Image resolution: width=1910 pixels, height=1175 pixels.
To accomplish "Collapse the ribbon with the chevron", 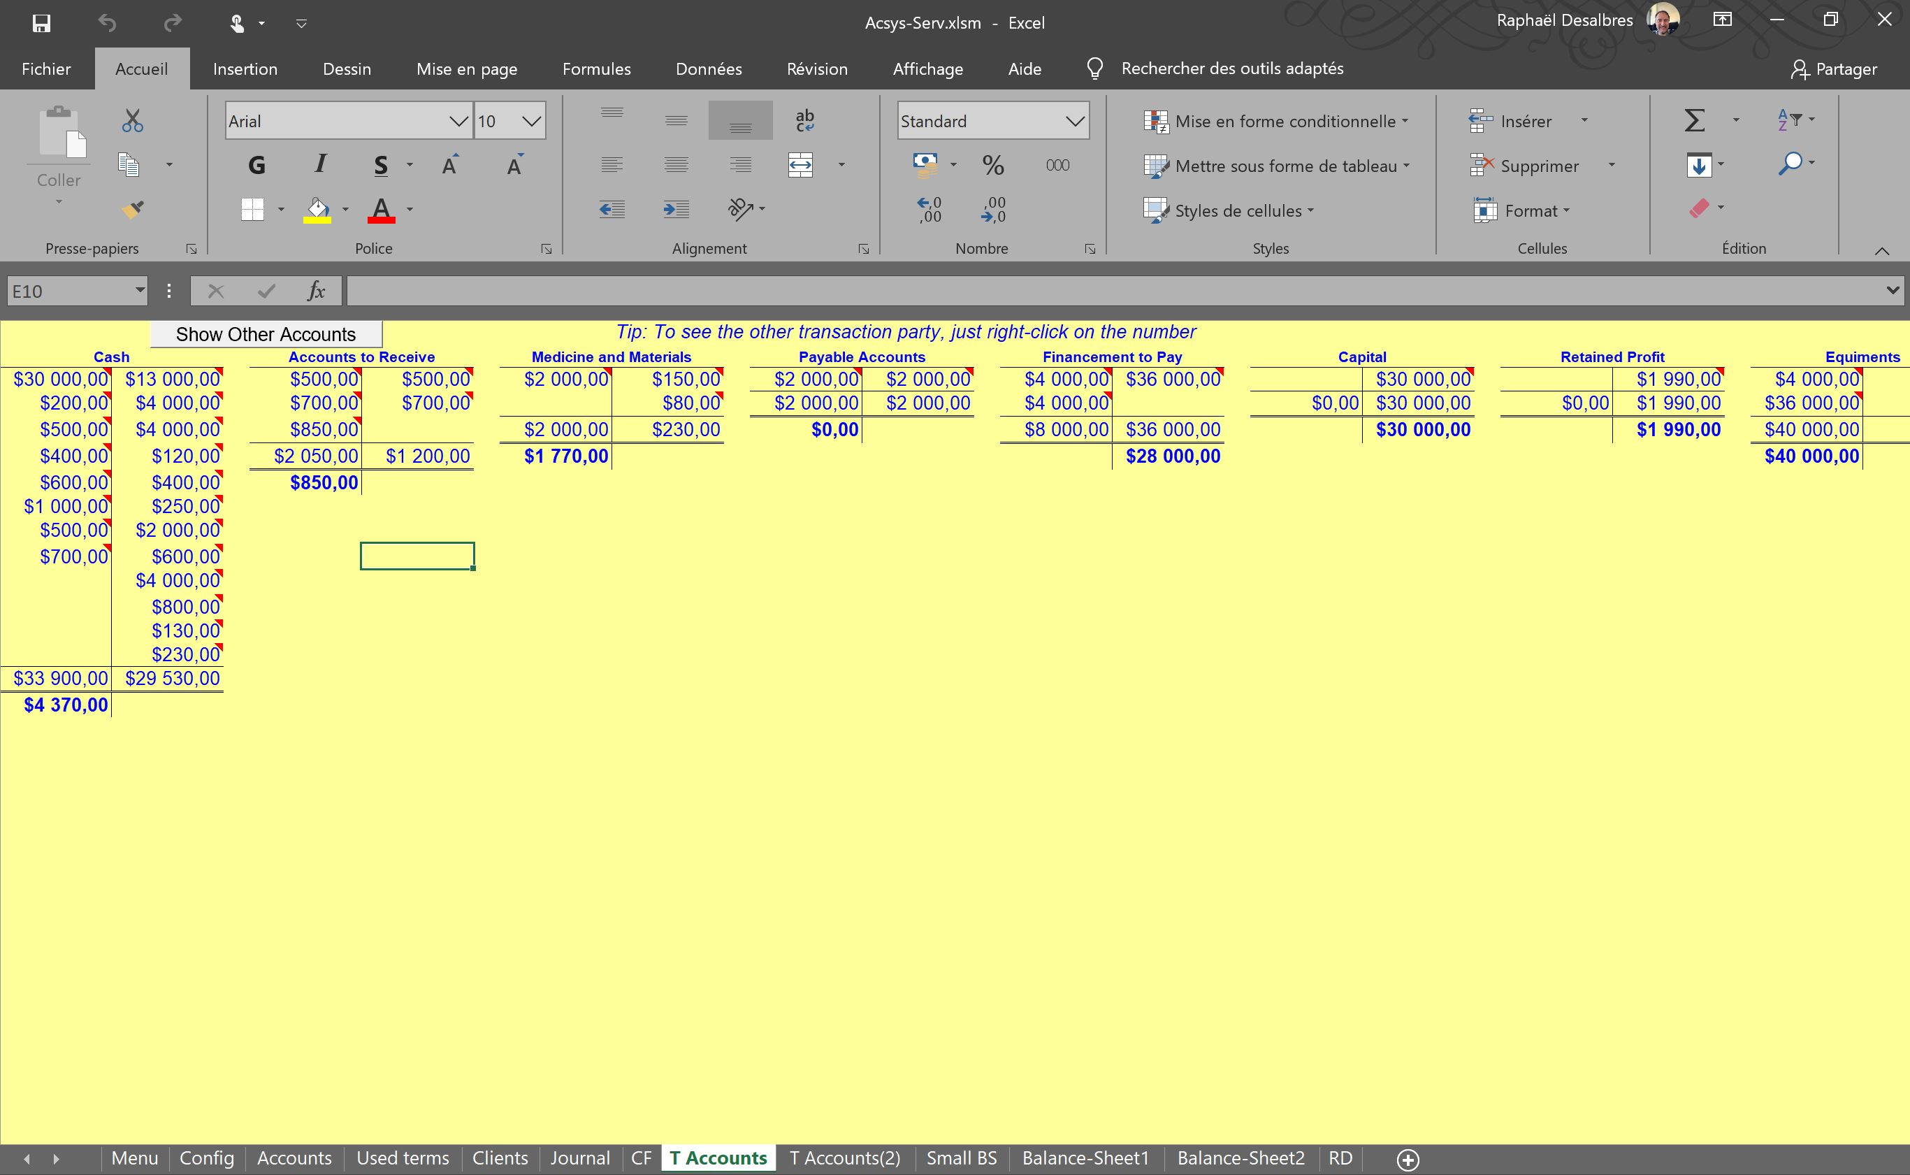I will pyautogui.click(x=1881, y=250).
